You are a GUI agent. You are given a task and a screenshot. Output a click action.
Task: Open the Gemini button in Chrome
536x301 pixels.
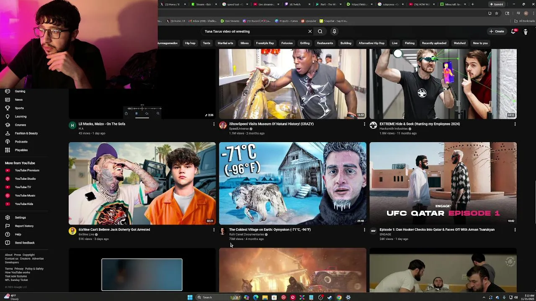[497, 4]
